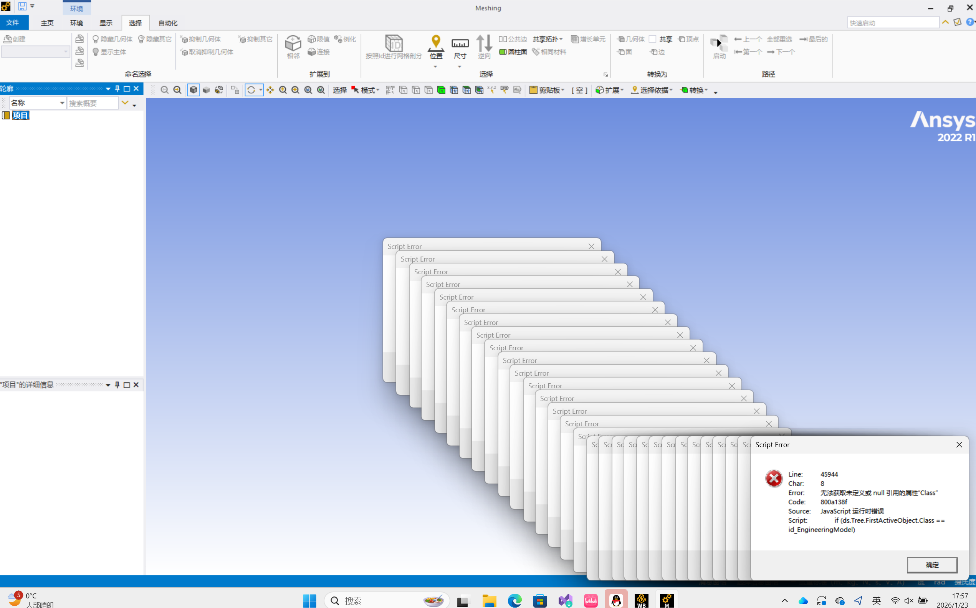The width and height of the screenshot is (976, 608).
Task: Open Ansys Workbench from the taskbar
Action: pos(642,600)
